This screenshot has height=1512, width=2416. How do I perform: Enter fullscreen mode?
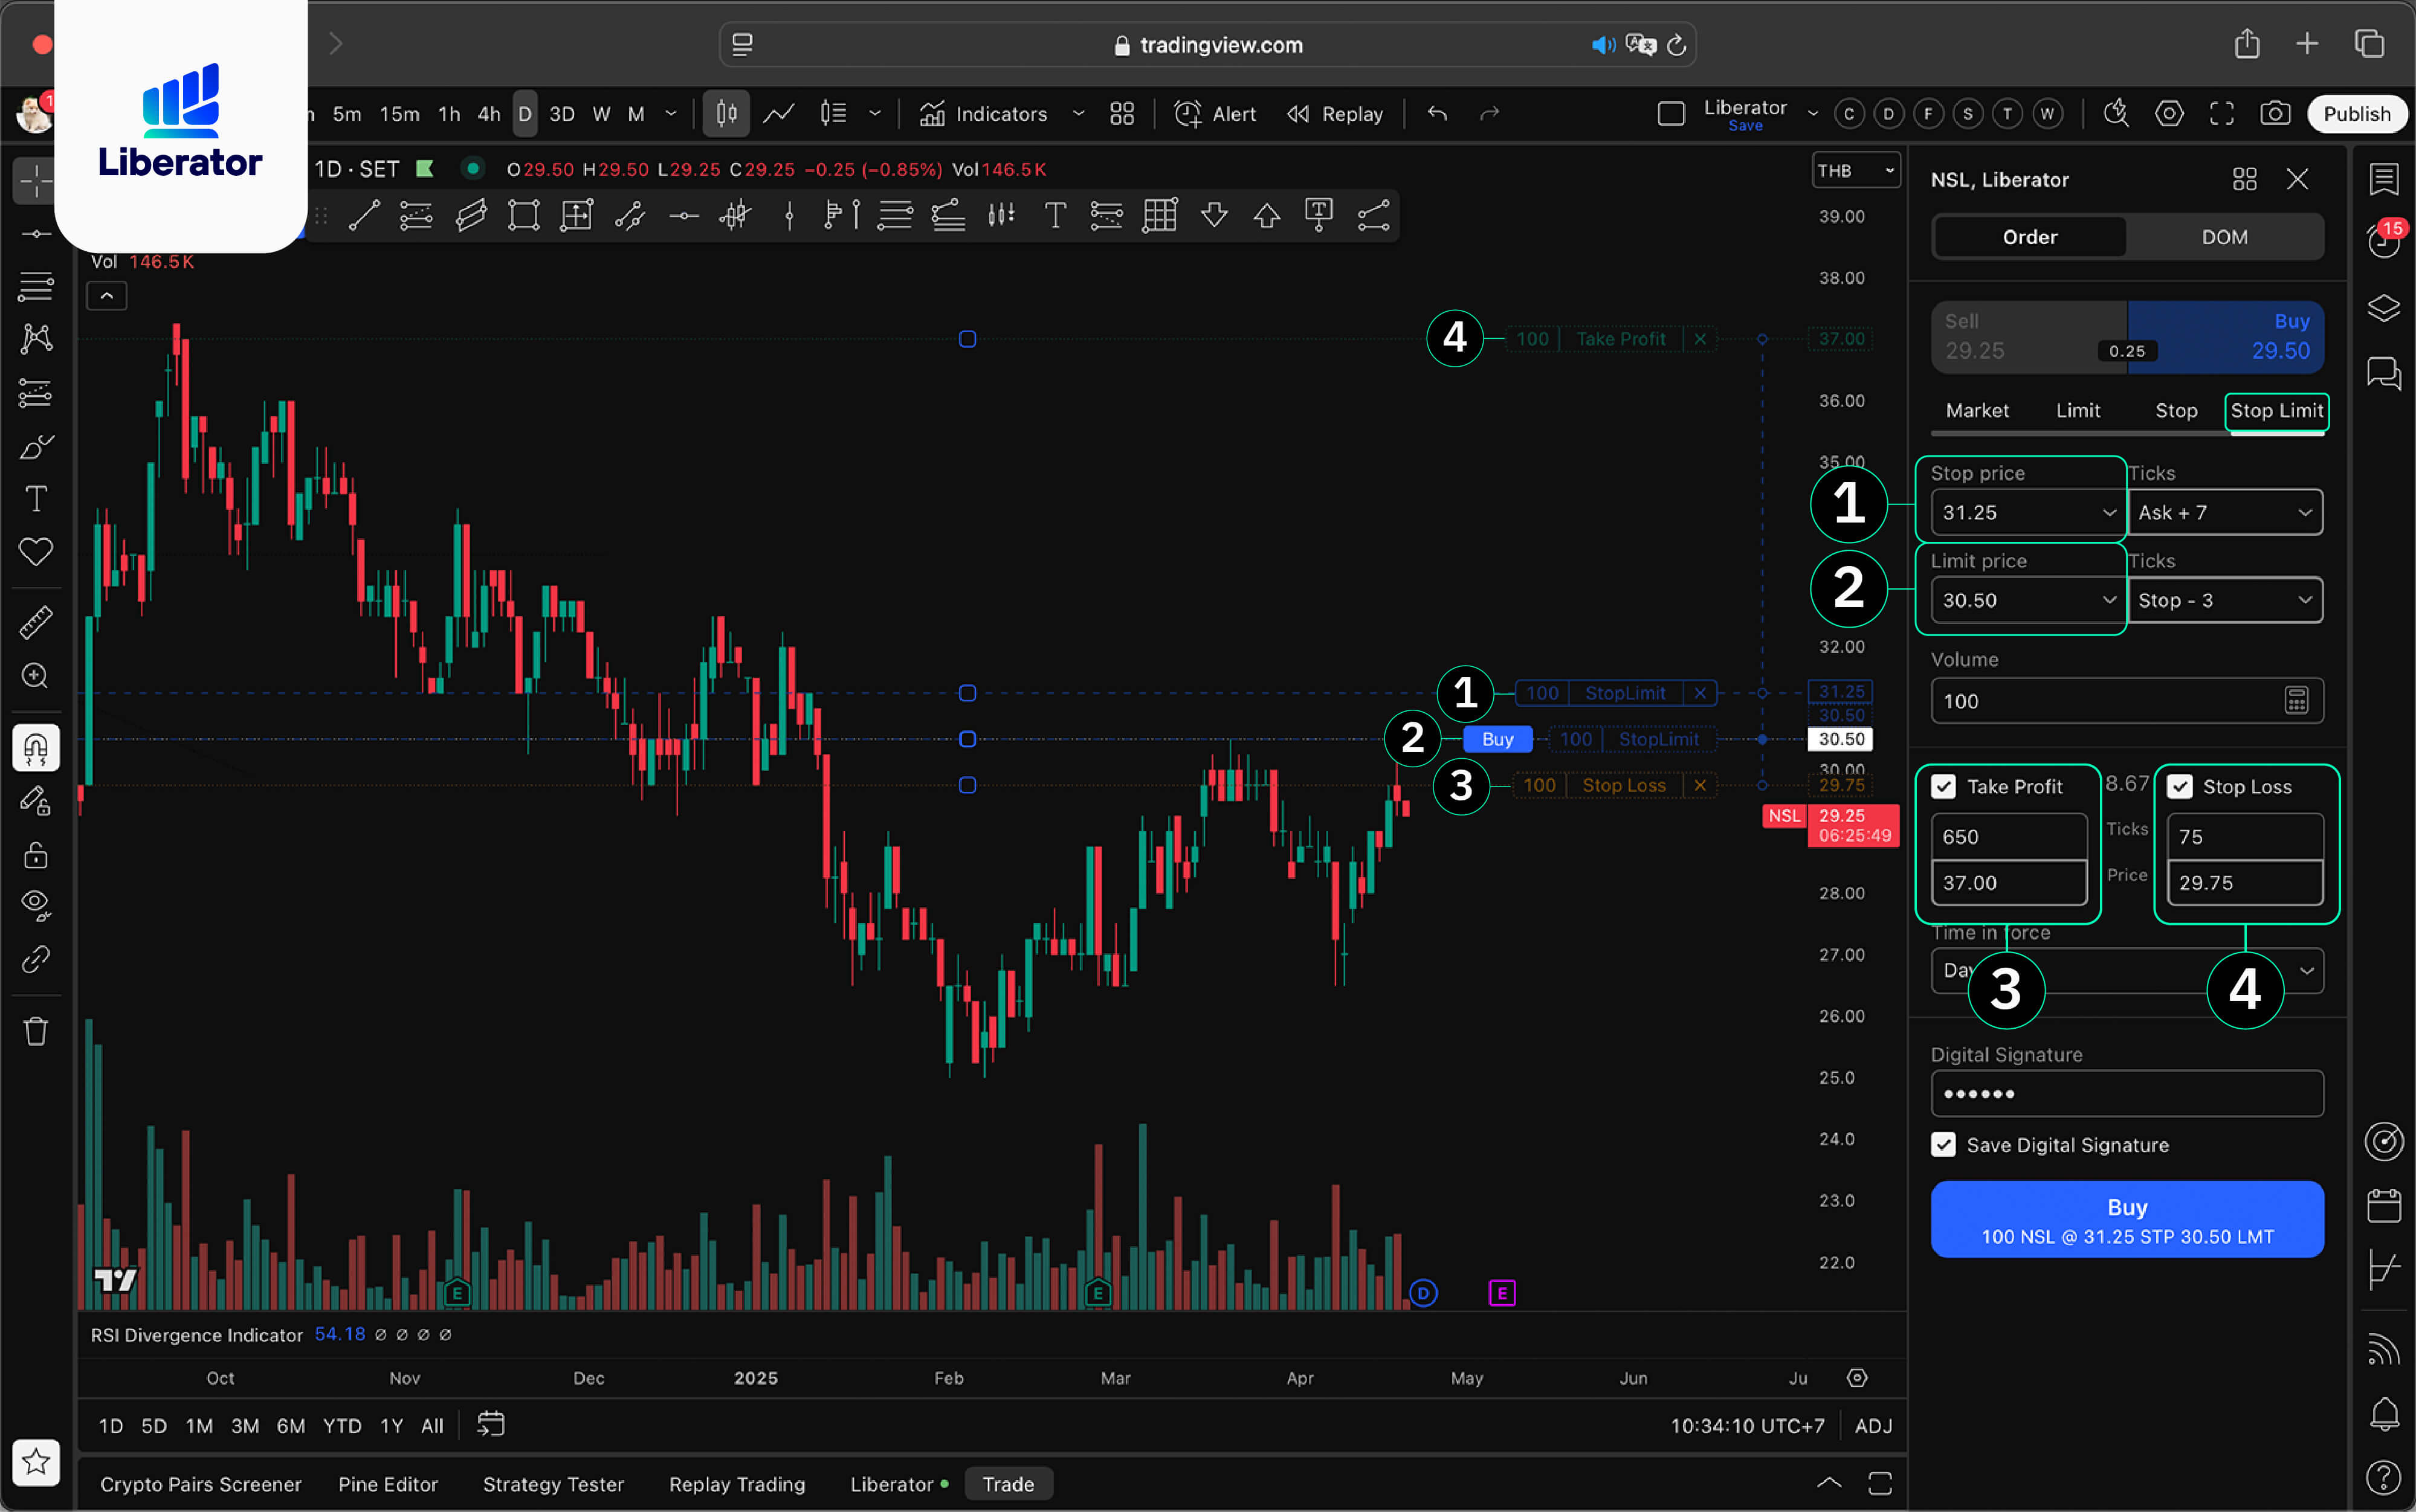click(2221, 114)
